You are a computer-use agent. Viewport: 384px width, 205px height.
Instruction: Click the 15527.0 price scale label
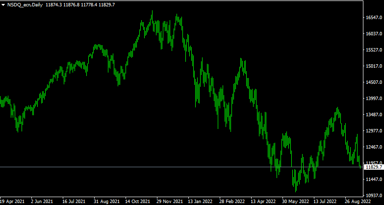[374, 50]
